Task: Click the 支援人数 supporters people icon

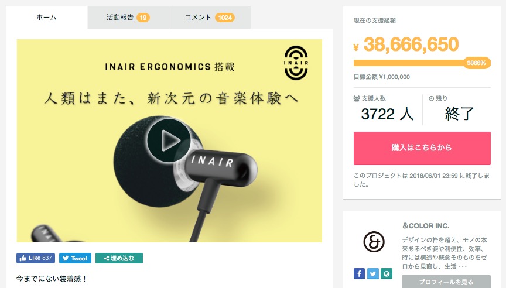Action: point(357,98)
